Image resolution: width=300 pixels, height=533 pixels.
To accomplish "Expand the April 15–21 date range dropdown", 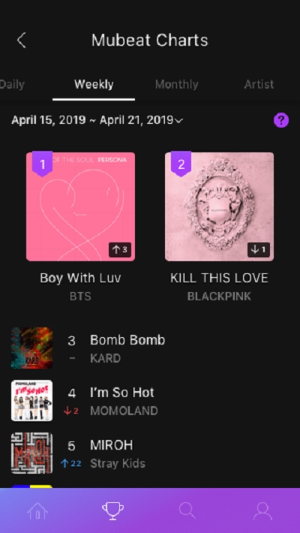I will (x=97, y=120).
